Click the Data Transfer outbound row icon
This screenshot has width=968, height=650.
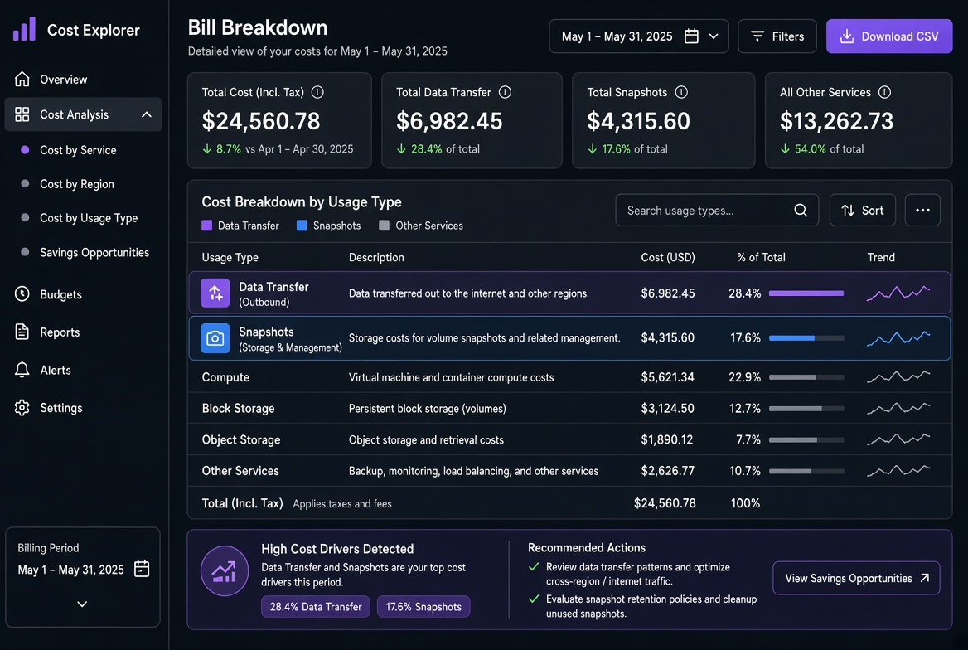pyautogui.click(x=215, y=293)
